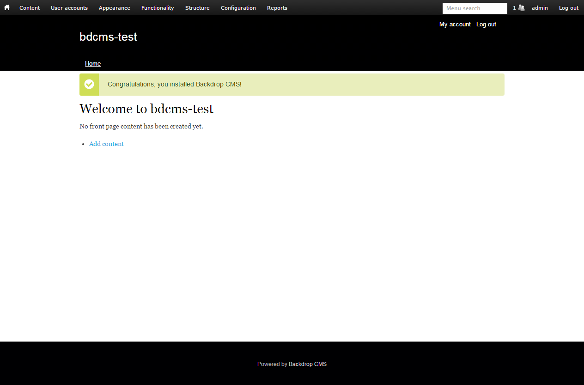Open the Appearance menu

[x=115, y=8]
